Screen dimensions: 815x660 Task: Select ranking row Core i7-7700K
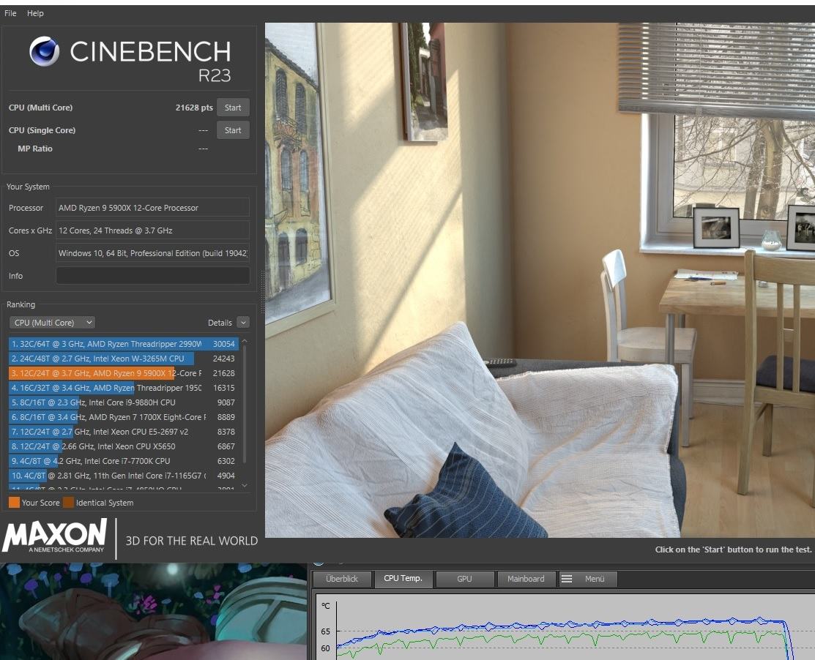tap(123, 460)
